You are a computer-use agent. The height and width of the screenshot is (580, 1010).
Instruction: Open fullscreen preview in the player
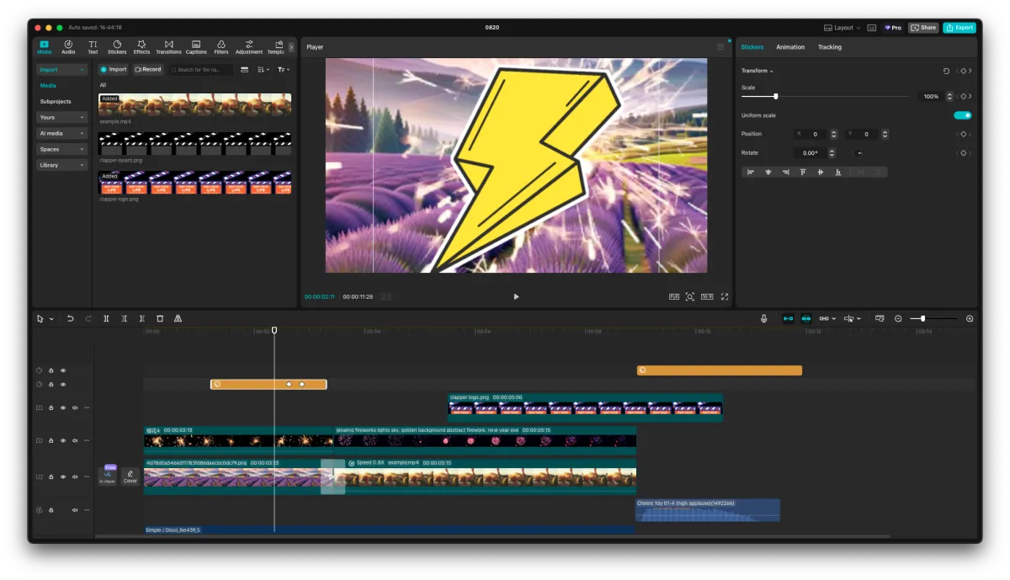725,296
